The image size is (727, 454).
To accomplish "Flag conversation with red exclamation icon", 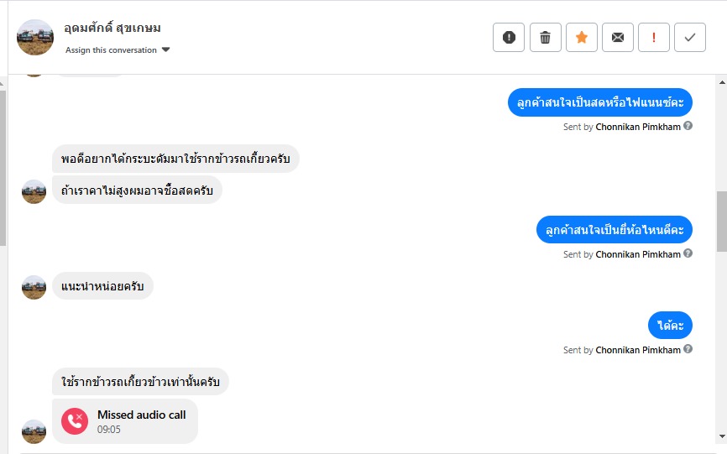I will (654, 37).
